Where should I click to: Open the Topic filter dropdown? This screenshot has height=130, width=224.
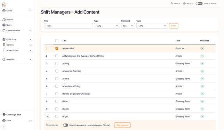coord(152,26)
